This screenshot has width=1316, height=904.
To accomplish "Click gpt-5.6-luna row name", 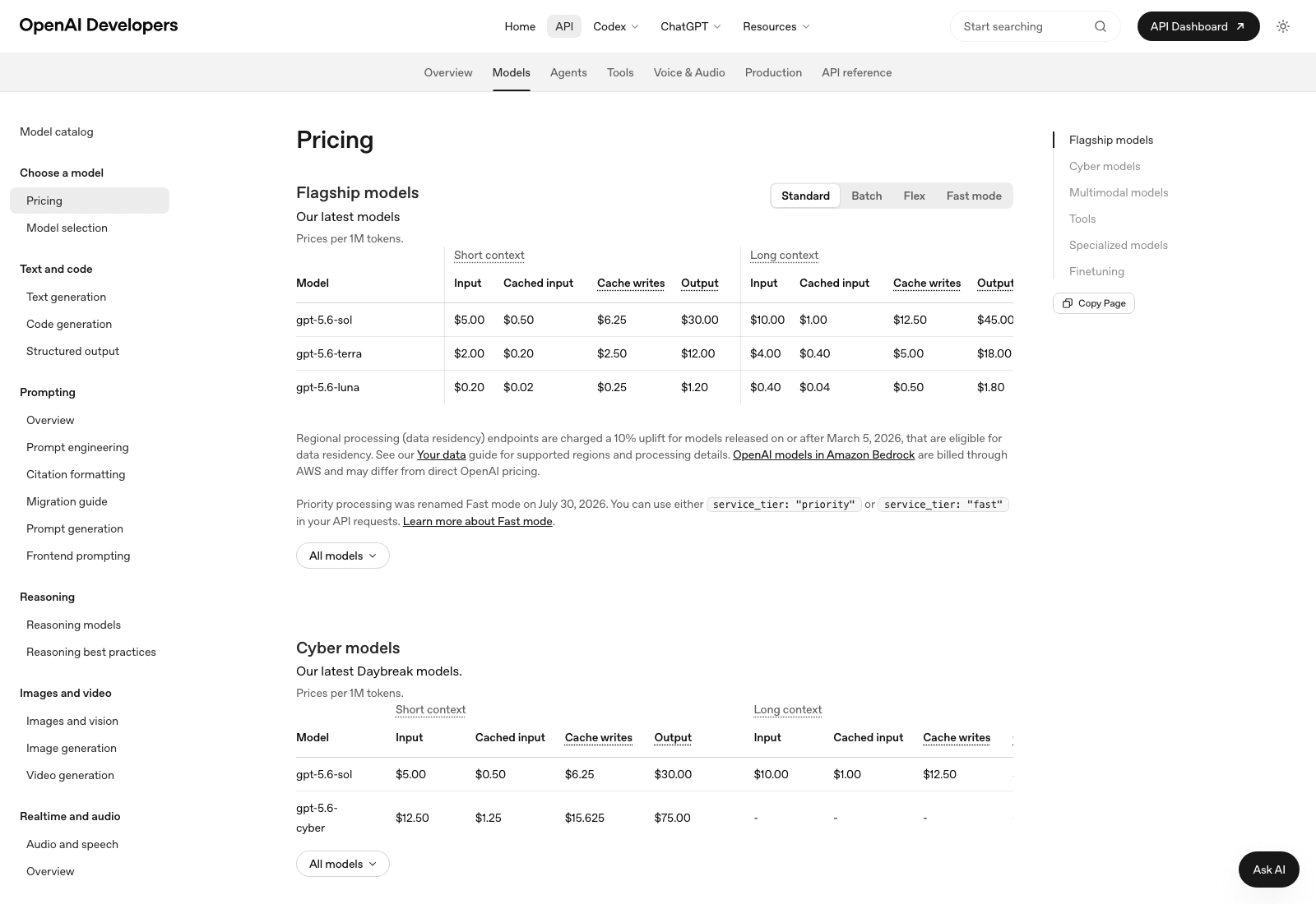I will pyautogui.click(x=327, y=387).
